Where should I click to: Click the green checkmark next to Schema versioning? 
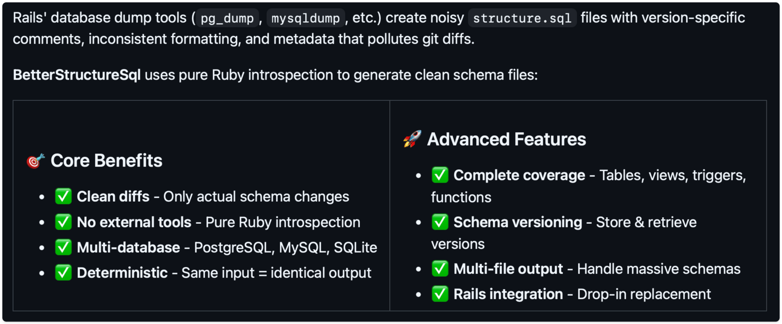tap(440, 222)
